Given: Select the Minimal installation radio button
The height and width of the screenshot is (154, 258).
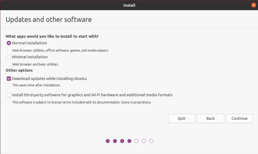Looking at the screenshot, I should (9, 57).
